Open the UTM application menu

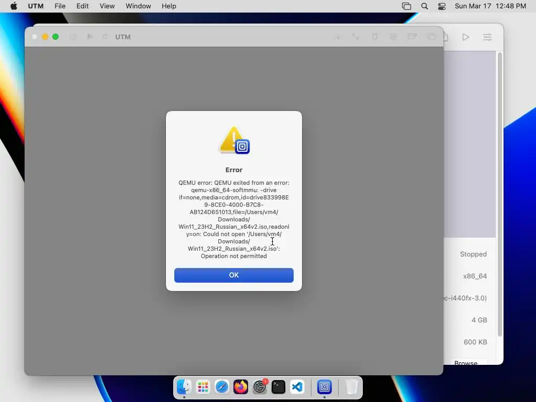pyautogui.click(x=36, y=6)
